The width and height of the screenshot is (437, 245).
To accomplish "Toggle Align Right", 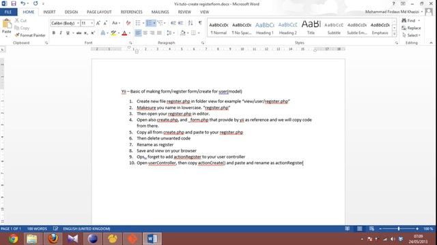I will point(152,33).
